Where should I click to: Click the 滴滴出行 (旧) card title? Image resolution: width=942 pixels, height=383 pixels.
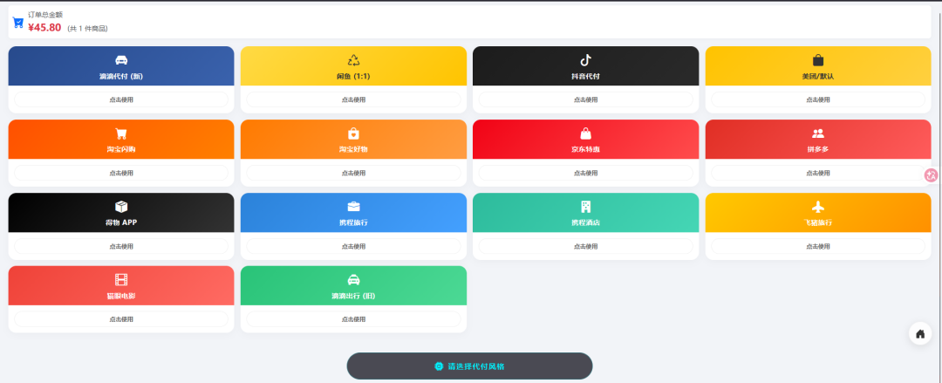point(353,297)
